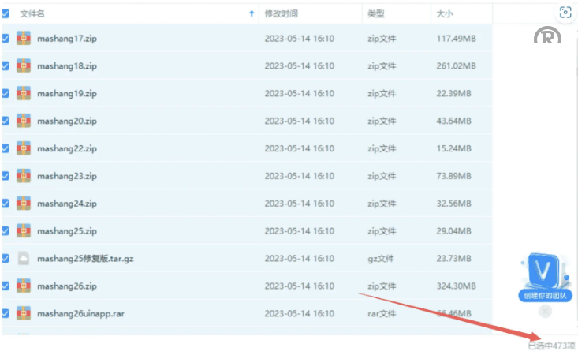Toggle the select-all checkbox in header
Image resolution: width=578 pixels, height=355 pixels.
pyautogui.click(x=6, y=13)
